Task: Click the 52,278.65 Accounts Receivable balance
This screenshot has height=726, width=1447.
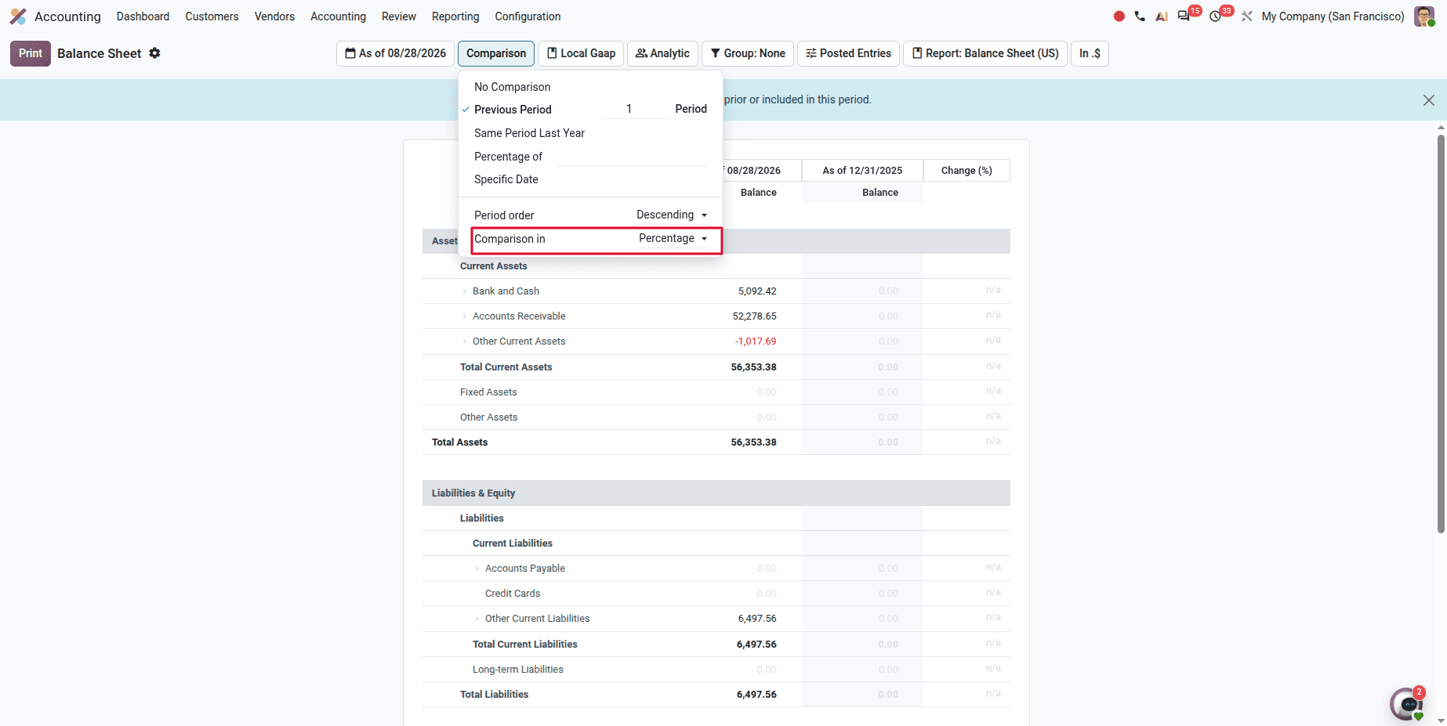Action: pos(754,316)
